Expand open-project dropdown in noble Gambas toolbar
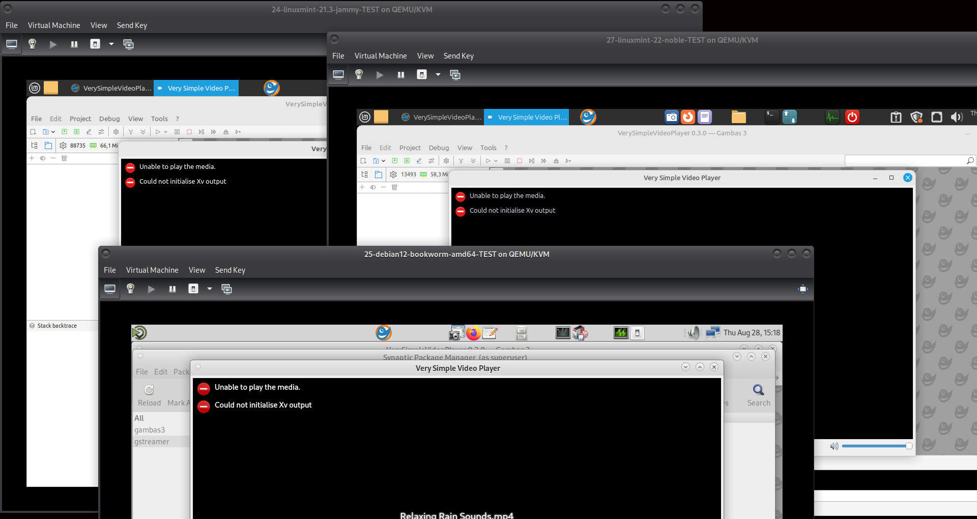Image resolution: width=977 pixels, height=519 pixels. 383,161
